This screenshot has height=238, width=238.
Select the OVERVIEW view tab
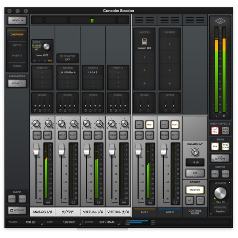pyautogui.click(x=17, y=35)
